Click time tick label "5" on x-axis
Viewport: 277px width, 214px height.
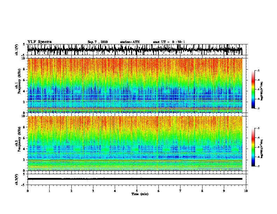coord(137,191)
